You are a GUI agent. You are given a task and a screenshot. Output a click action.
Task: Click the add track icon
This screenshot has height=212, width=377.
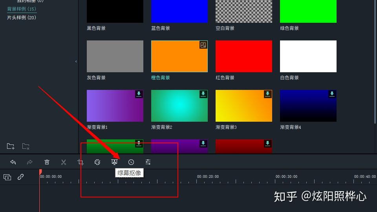(x=7, y=177)
